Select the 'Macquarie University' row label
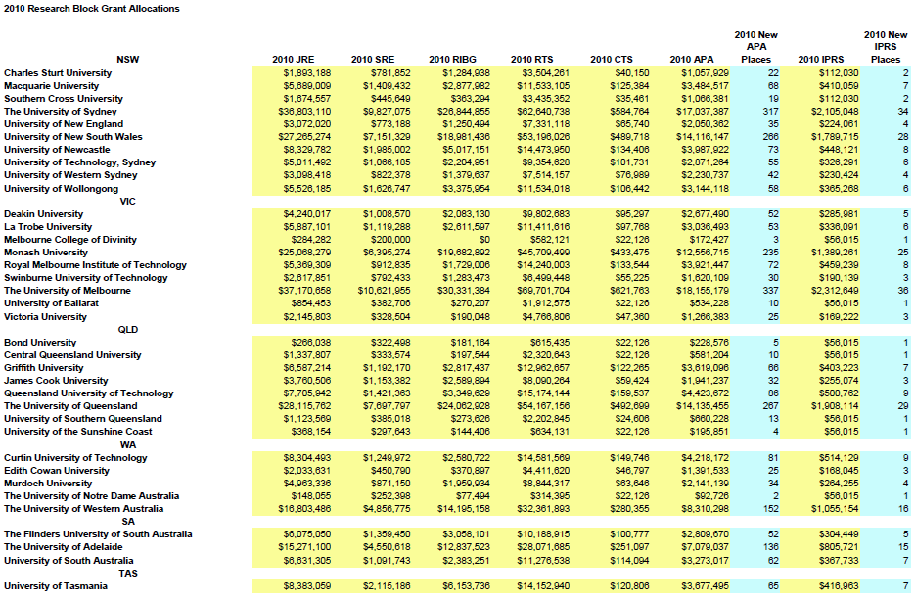Viewport: 915px width, 601px height. pos(51,86)
